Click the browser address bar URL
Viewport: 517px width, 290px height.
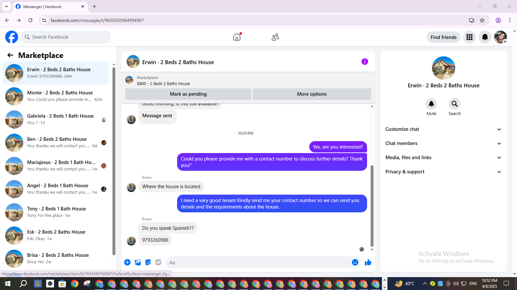click(97, 20)
